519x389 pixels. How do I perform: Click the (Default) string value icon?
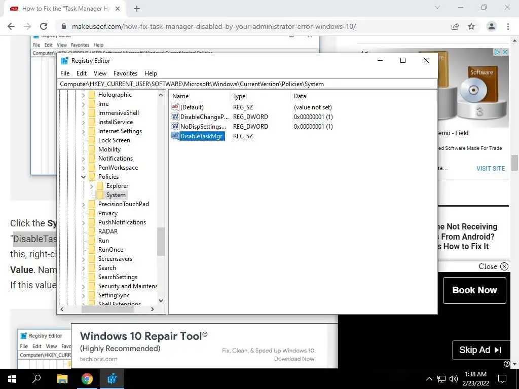tap(175, 107)
